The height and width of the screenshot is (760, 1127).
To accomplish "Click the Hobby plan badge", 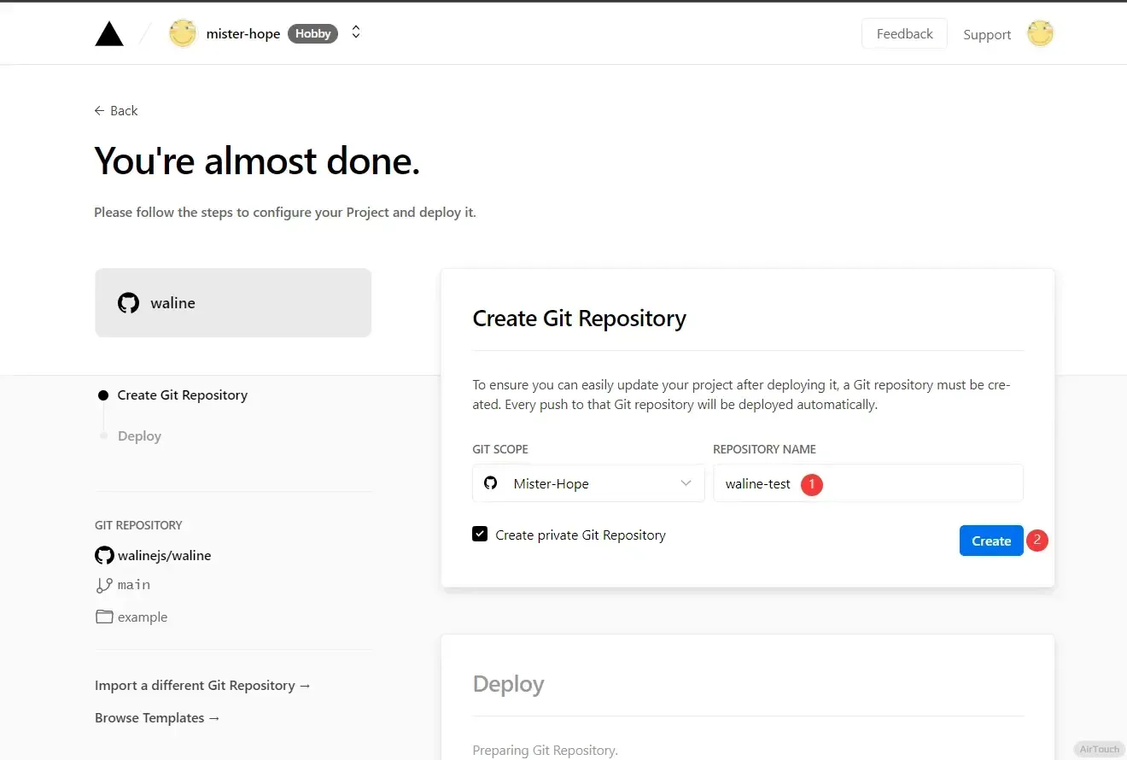I will pyautogui.click(x=313, y=34).
